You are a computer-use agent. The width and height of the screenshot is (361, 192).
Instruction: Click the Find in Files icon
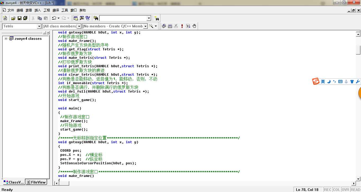click(x=96, y=18)
